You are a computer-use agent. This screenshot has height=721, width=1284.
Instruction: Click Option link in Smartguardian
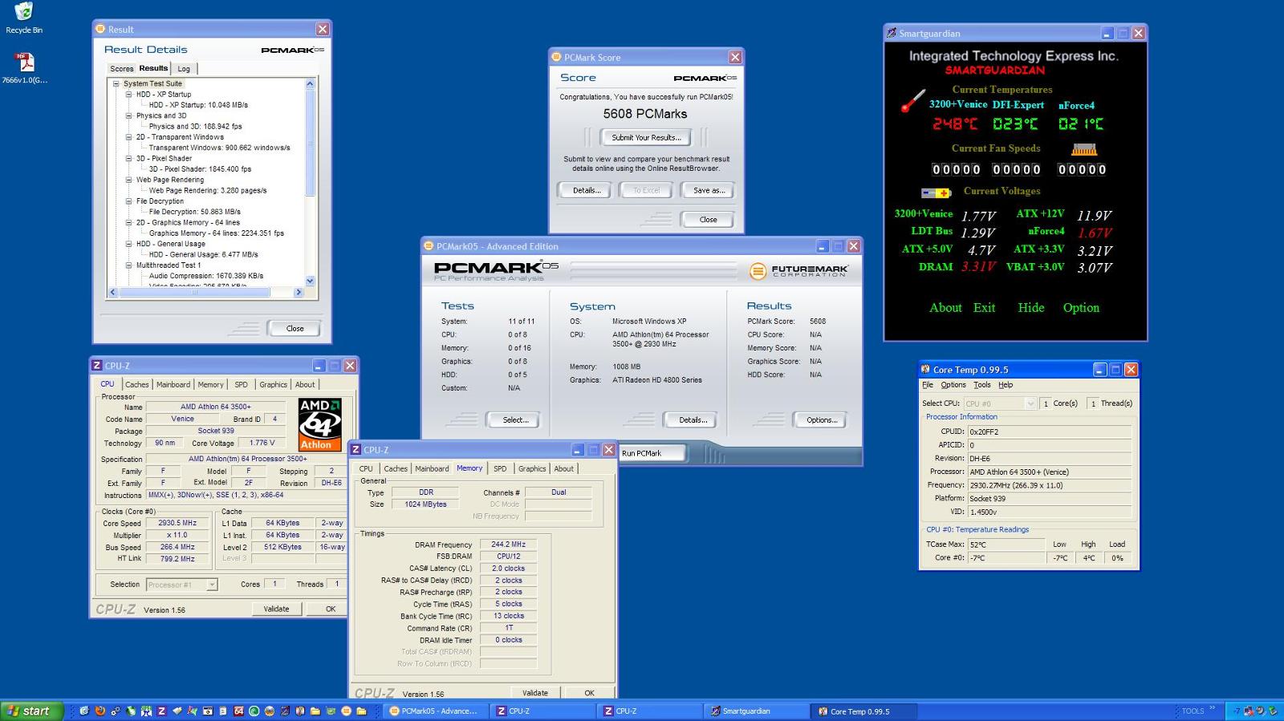1081,308
